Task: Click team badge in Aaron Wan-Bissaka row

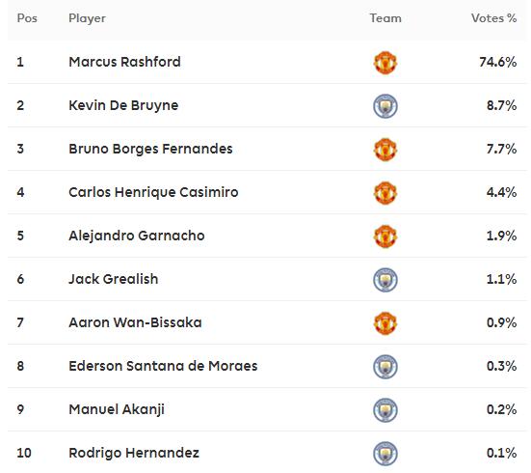Action: [x=385, y=323]
